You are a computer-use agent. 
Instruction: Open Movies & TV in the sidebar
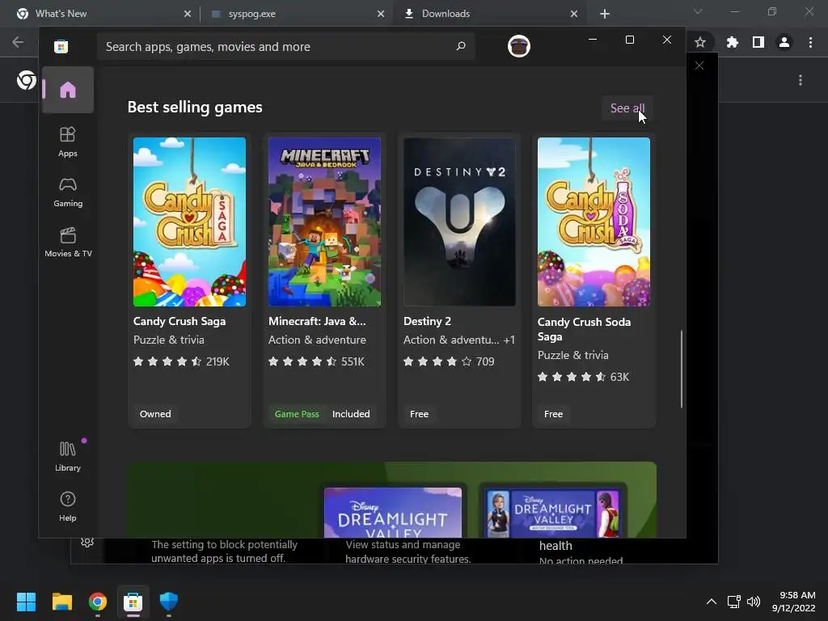(x=68, y=243)
